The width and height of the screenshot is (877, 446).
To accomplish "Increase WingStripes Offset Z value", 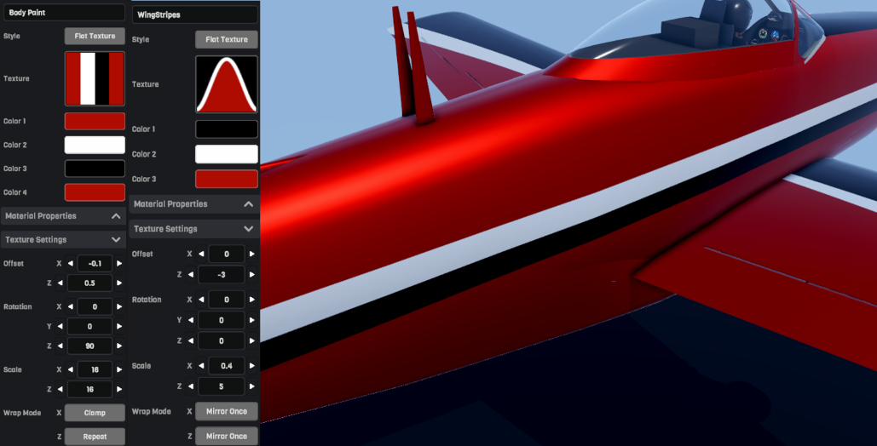I will pyautogui.click(x=251, y=274).
